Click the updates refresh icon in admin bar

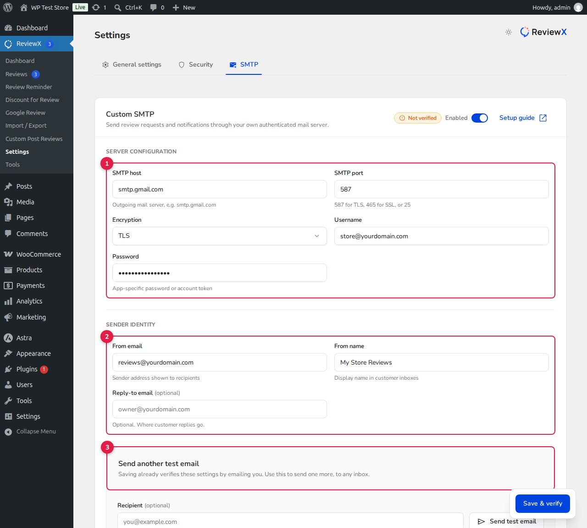tap(96, 7)
